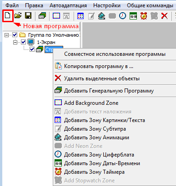Choose Добавить Зону Анимации
The width and height of the screenshot is (176, 186).
point(115,137)
